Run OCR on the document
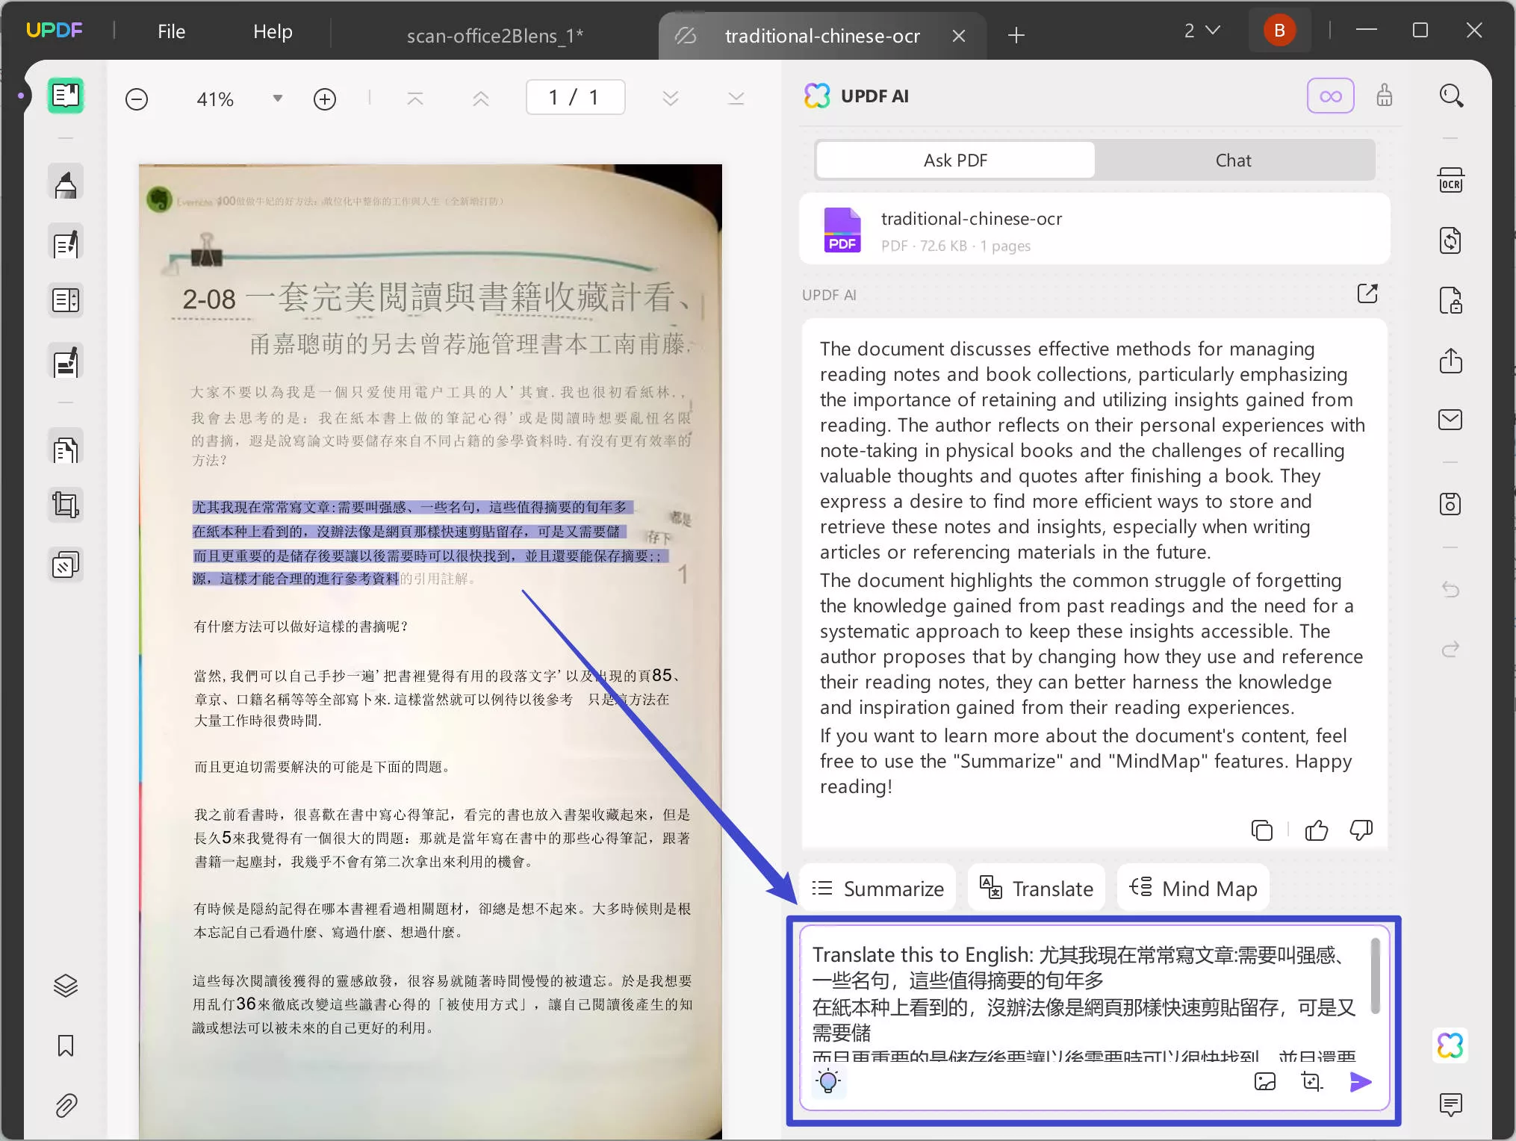This screenshot has height=1141, width=1516. click(x=1451, y=180)
